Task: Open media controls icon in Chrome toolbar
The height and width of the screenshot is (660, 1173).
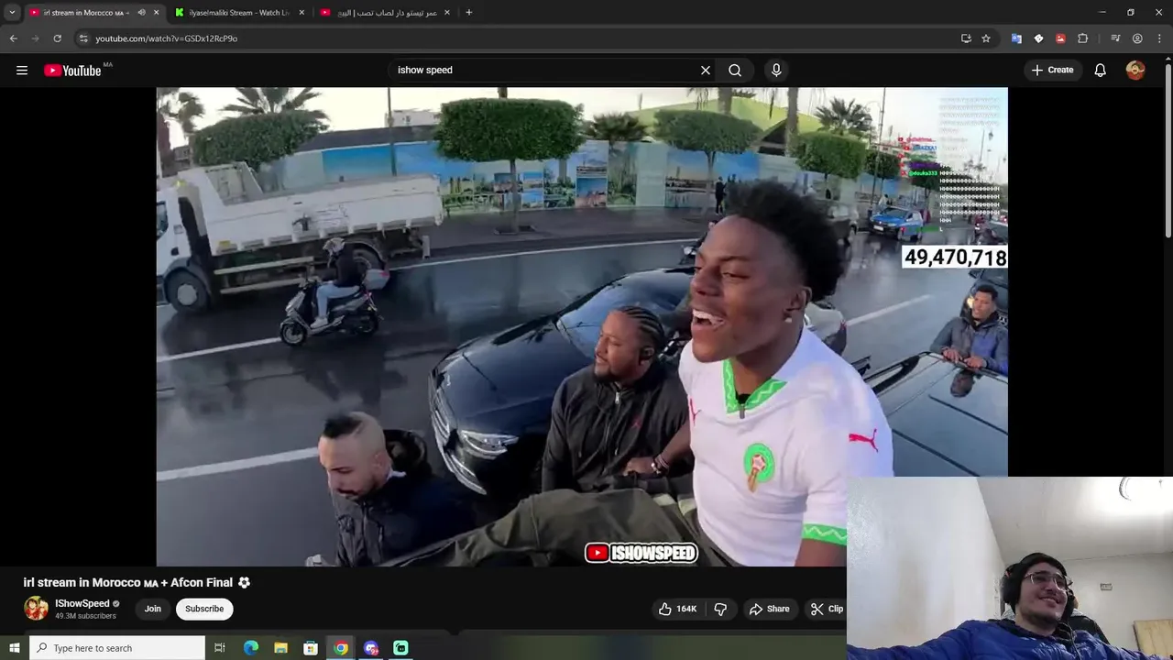Action: [x=1115, y=38]
